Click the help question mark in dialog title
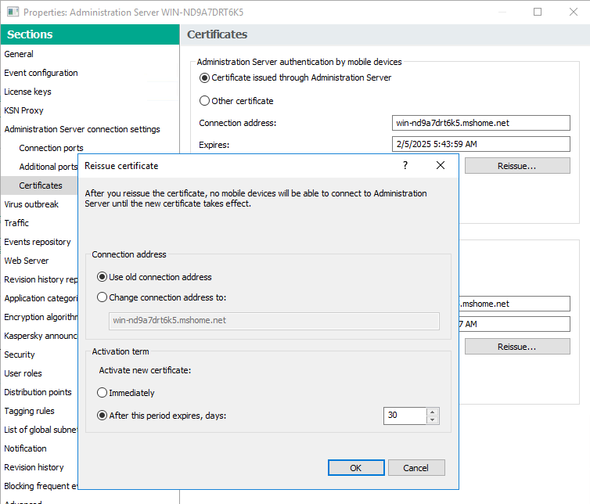The image size is (590, 504). coord(405,166)
